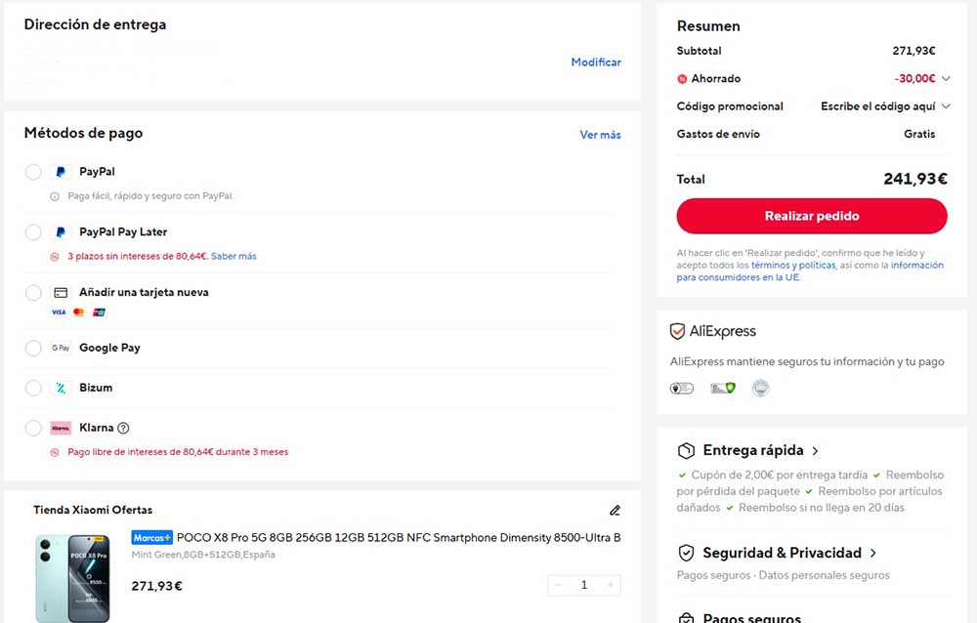Click Escribe el código aquí promo field
The image size is (977, 623).
click(878, 106)
